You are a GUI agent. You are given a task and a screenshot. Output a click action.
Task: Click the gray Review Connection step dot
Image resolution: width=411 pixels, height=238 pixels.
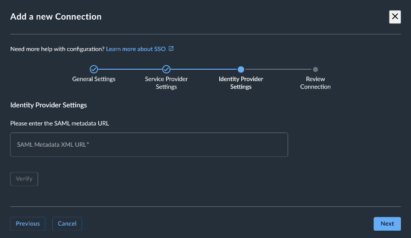[315, 69]
